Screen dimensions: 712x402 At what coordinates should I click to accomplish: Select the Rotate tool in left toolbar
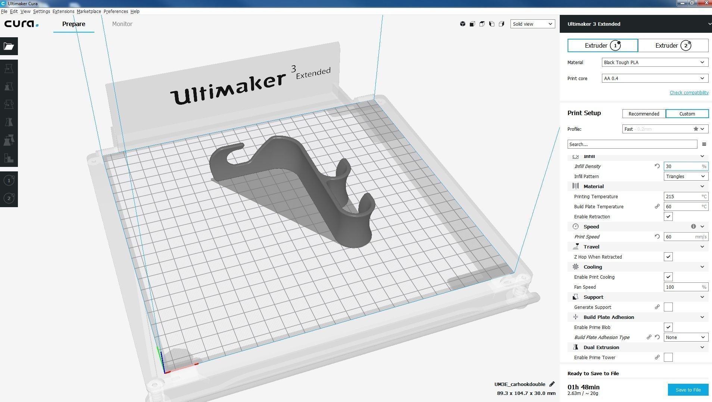pos(9,104)
